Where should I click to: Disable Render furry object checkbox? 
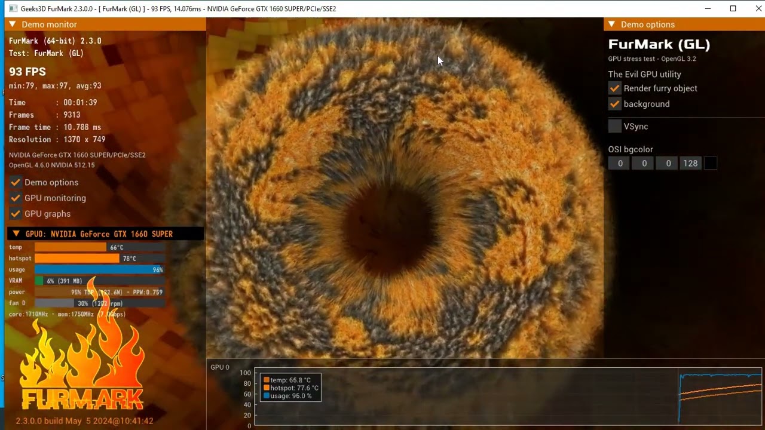(615, 88)
